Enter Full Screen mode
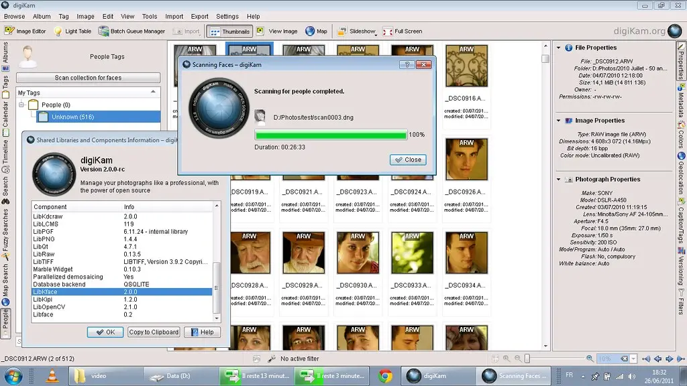Screen dimensions: 687x386 [403, 31]
